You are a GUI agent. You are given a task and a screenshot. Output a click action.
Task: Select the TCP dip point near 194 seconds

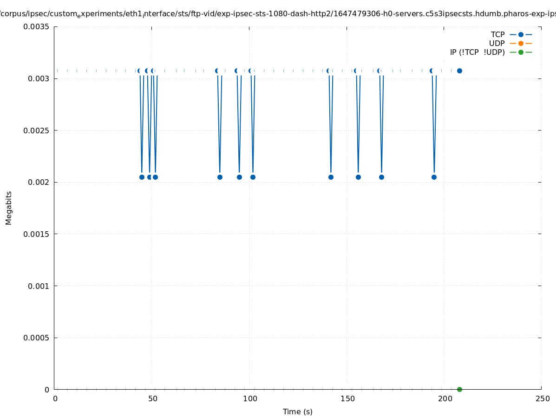(434, 177)
